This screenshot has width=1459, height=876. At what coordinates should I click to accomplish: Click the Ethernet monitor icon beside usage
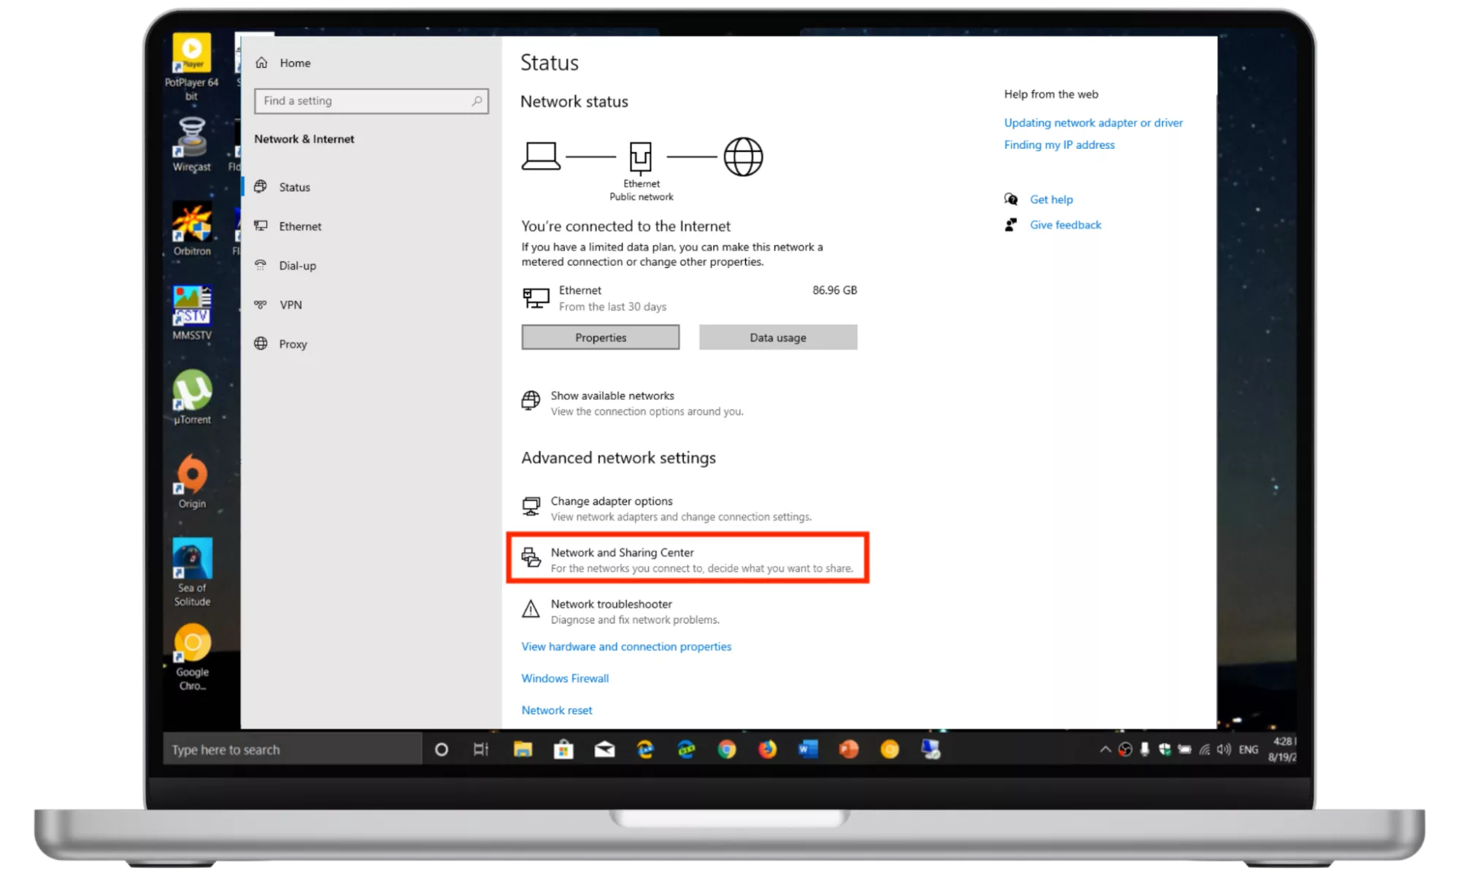click(x=536, y=298)
